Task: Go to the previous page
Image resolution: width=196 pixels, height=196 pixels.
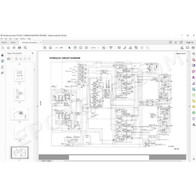Action: click(x=45, y=48)
